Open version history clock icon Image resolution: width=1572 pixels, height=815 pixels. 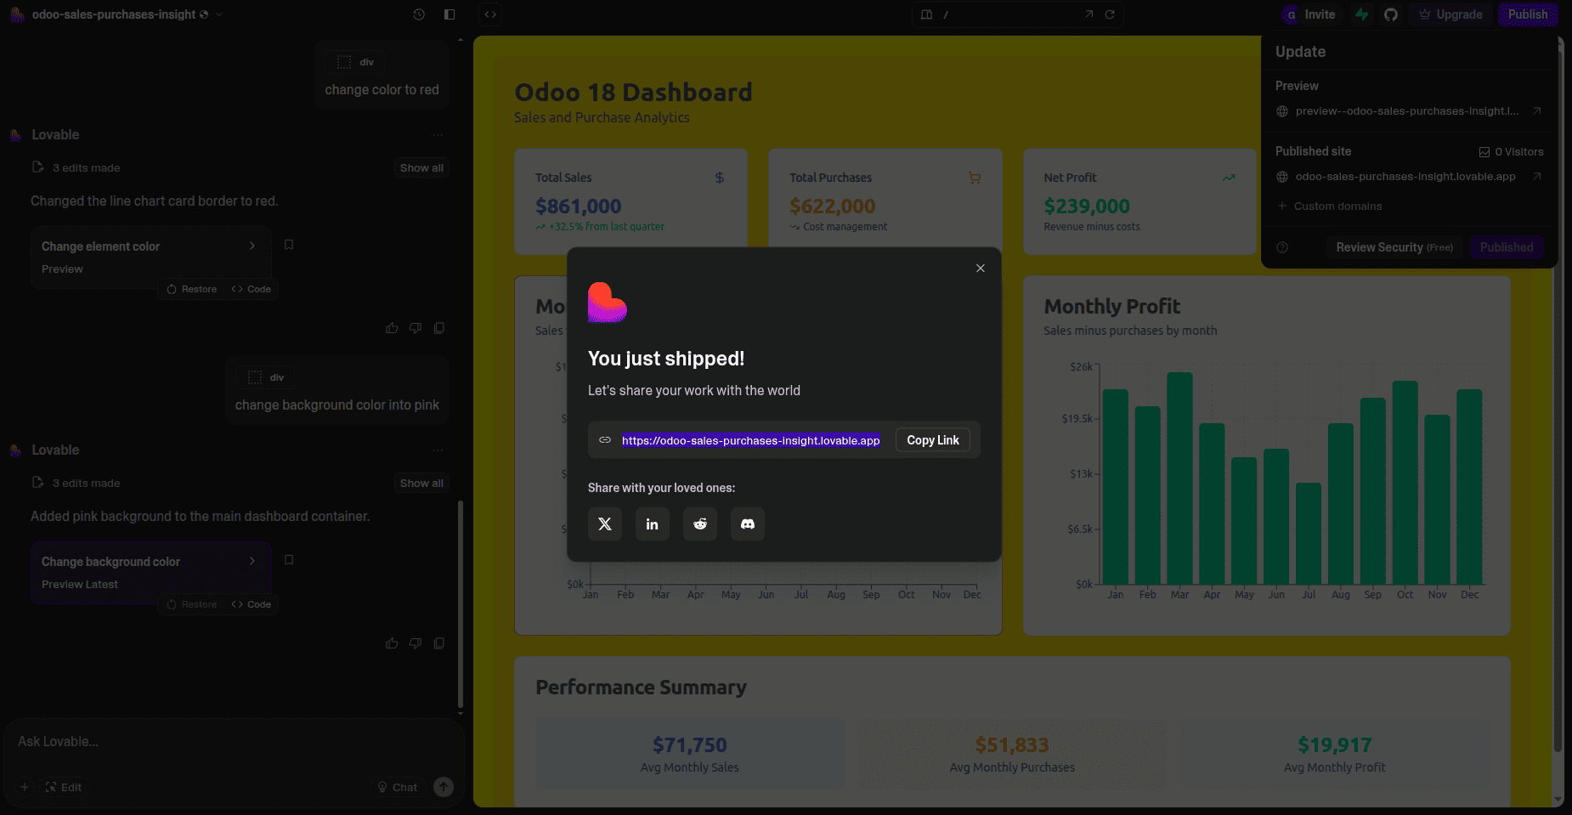click(x=419, y=14)
